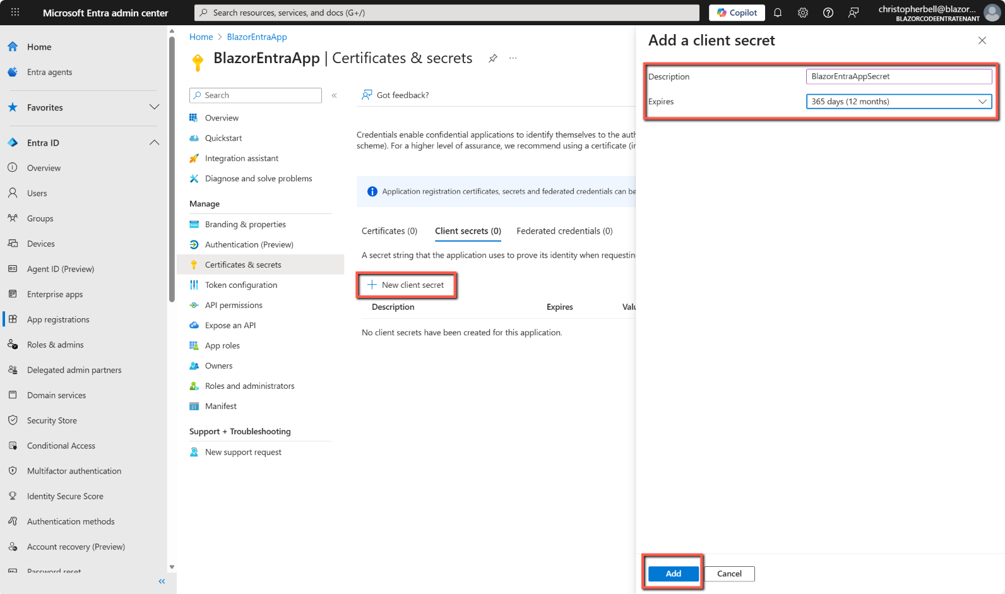Click the BlazorEntraApp breadcrumb link
This screenshot has width=1005, height=594.
[257, 37]
